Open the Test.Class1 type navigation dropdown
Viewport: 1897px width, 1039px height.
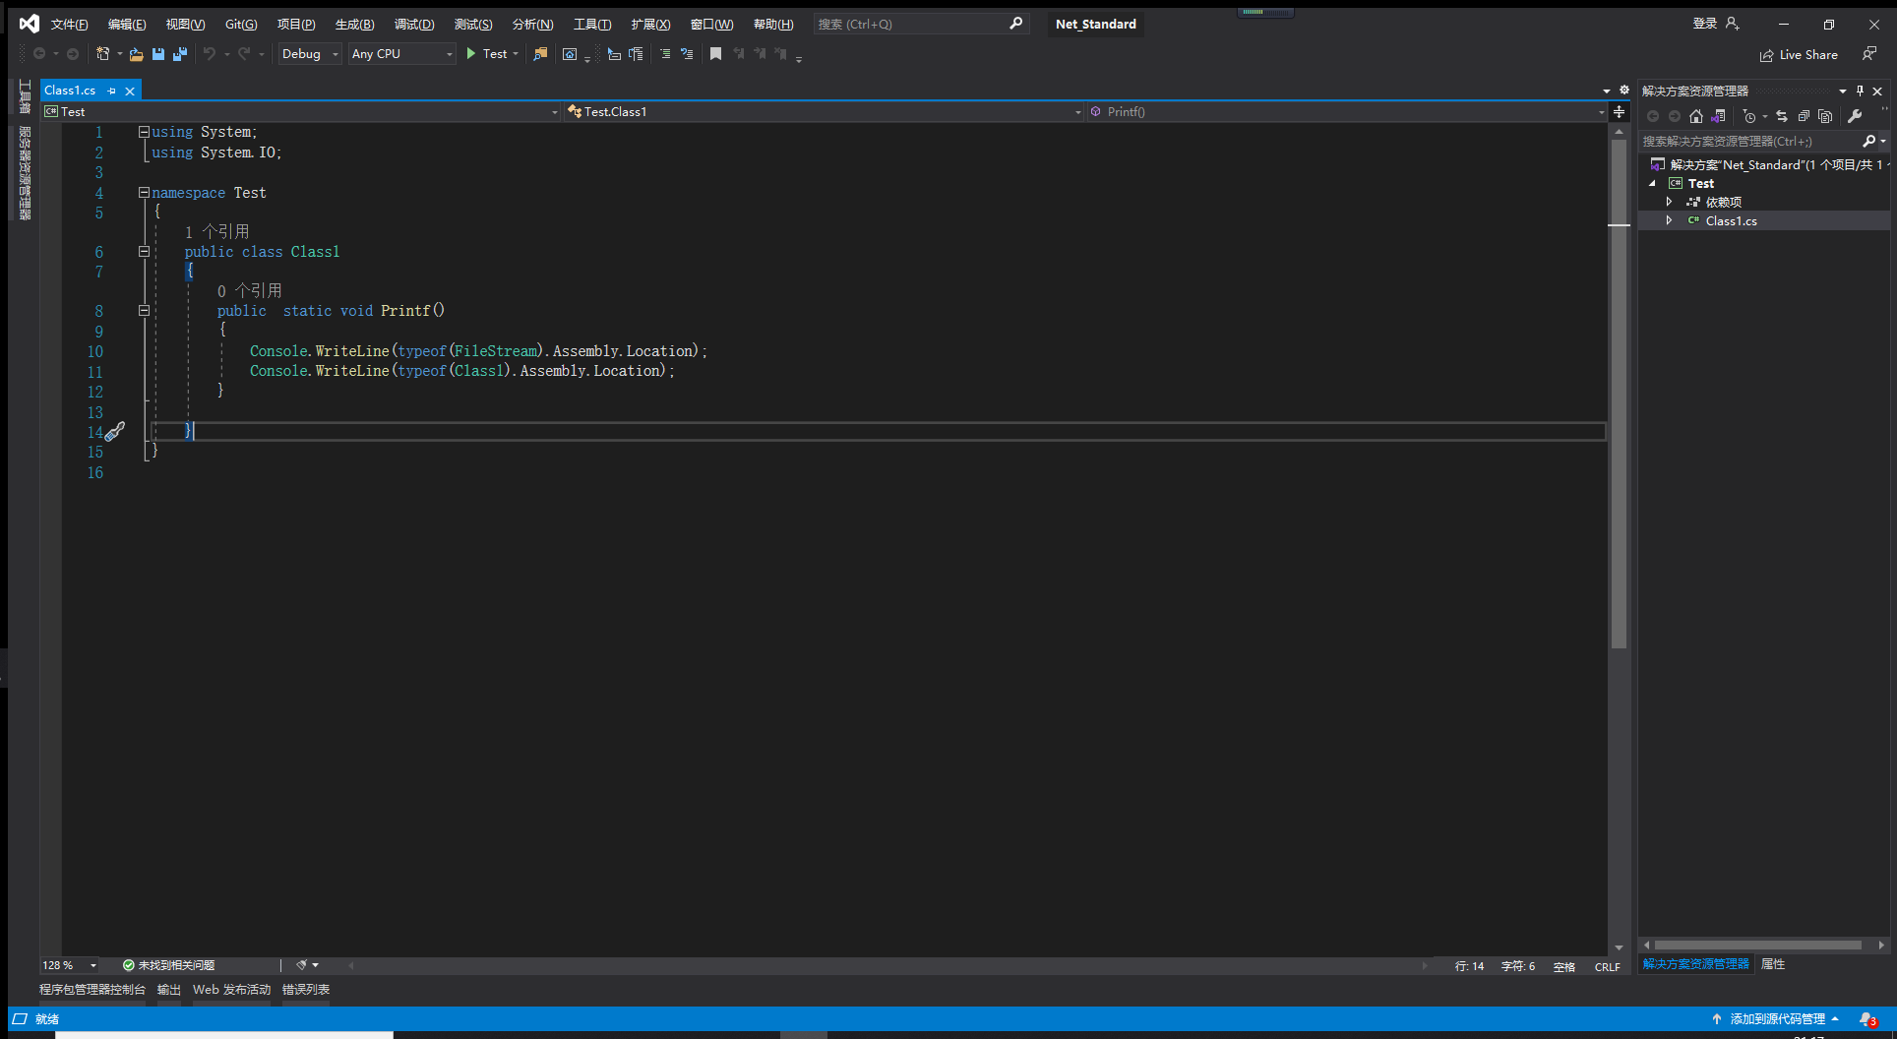(825, 112)
